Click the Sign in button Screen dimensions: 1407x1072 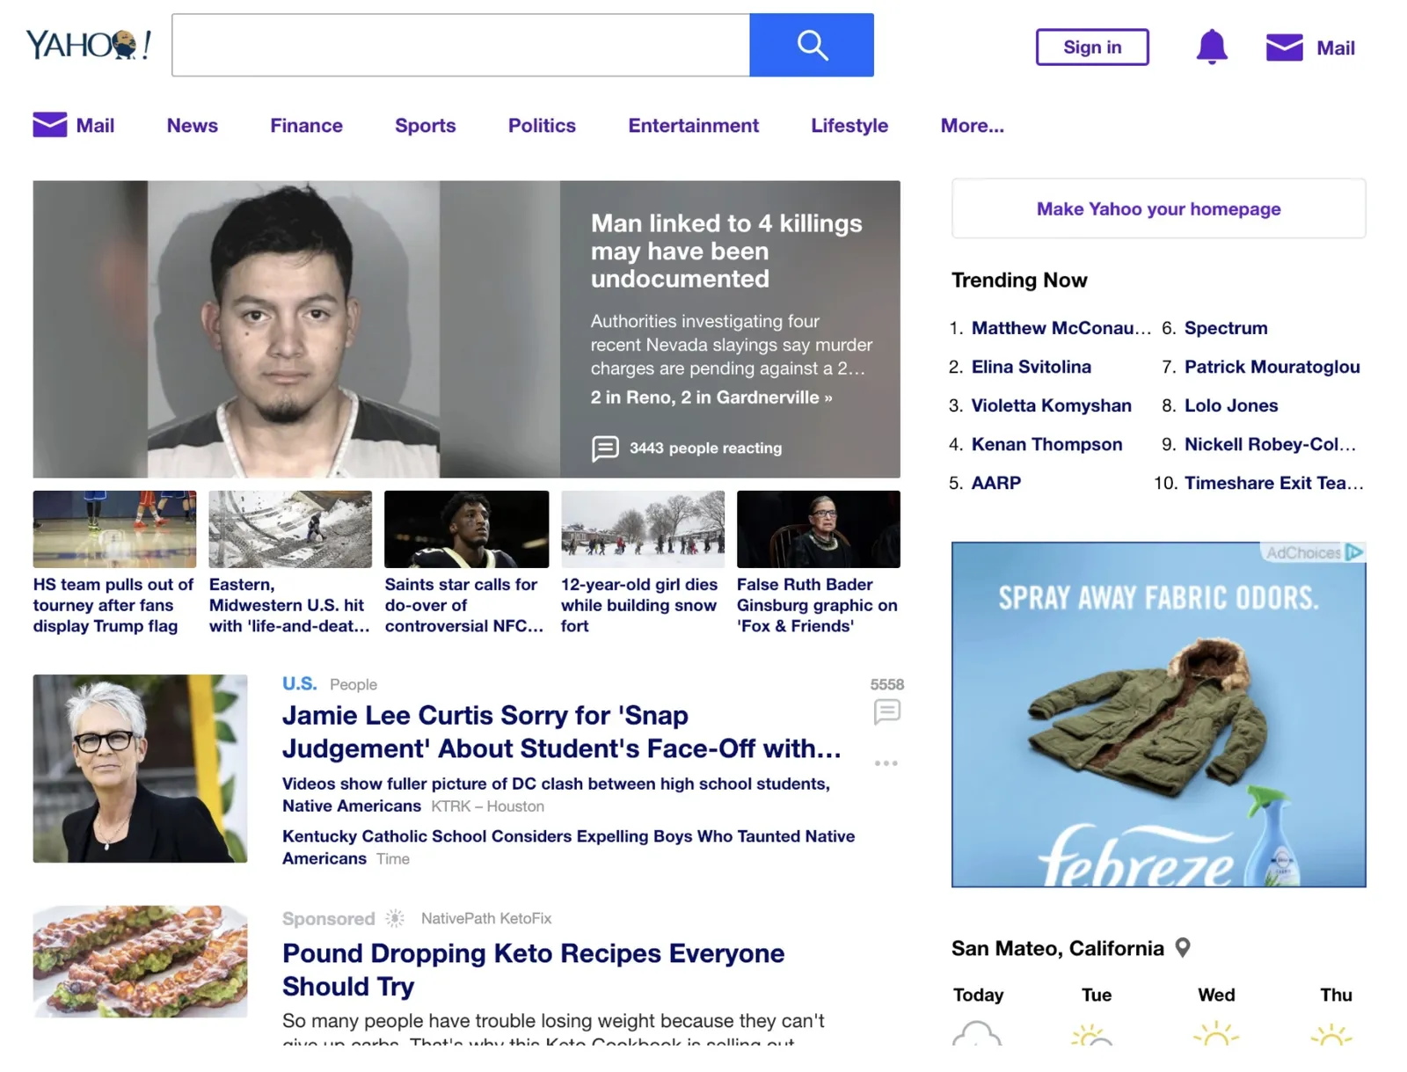click(x=1092, y=47)
